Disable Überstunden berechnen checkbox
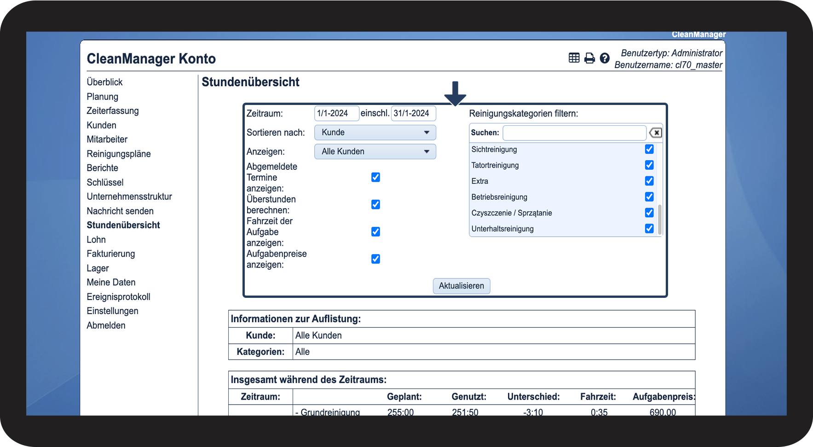This screenshot has width=813, height=447. pyautogui.click(x=375, y=204)
